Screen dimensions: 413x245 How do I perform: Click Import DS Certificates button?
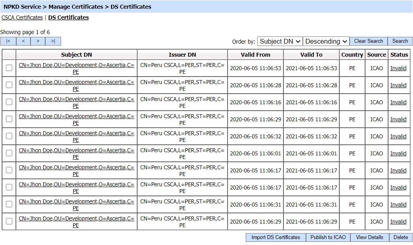coord(275,237)
